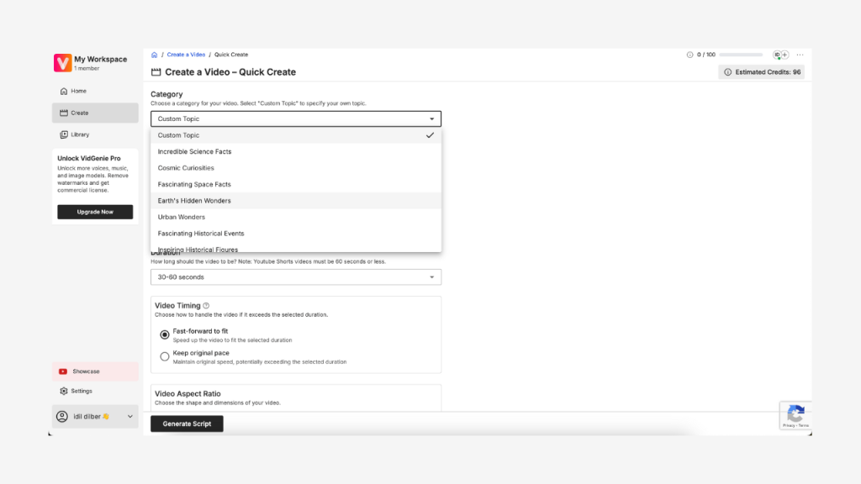Click the Library icon in sidebar
The image size is (861, 484).
pyautogui.click(x=64, y=134)
